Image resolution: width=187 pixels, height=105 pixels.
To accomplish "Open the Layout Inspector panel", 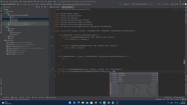I will 179,97.
